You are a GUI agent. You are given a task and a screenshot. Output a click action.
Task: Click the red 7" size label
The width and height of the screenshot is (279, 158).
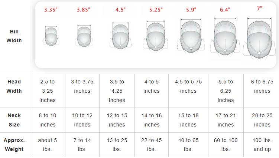[x=260, y=9]
